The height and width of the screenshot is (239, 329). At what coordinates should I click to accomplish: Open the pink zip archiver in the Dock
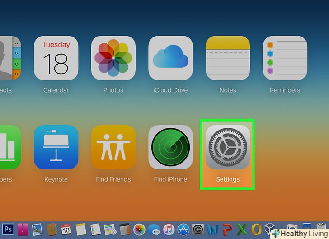23,230
